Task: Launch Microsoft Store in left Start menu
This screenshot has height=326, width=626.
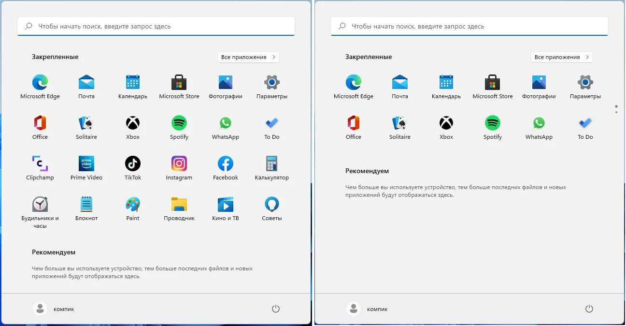Action: click(x=179, y=87)
